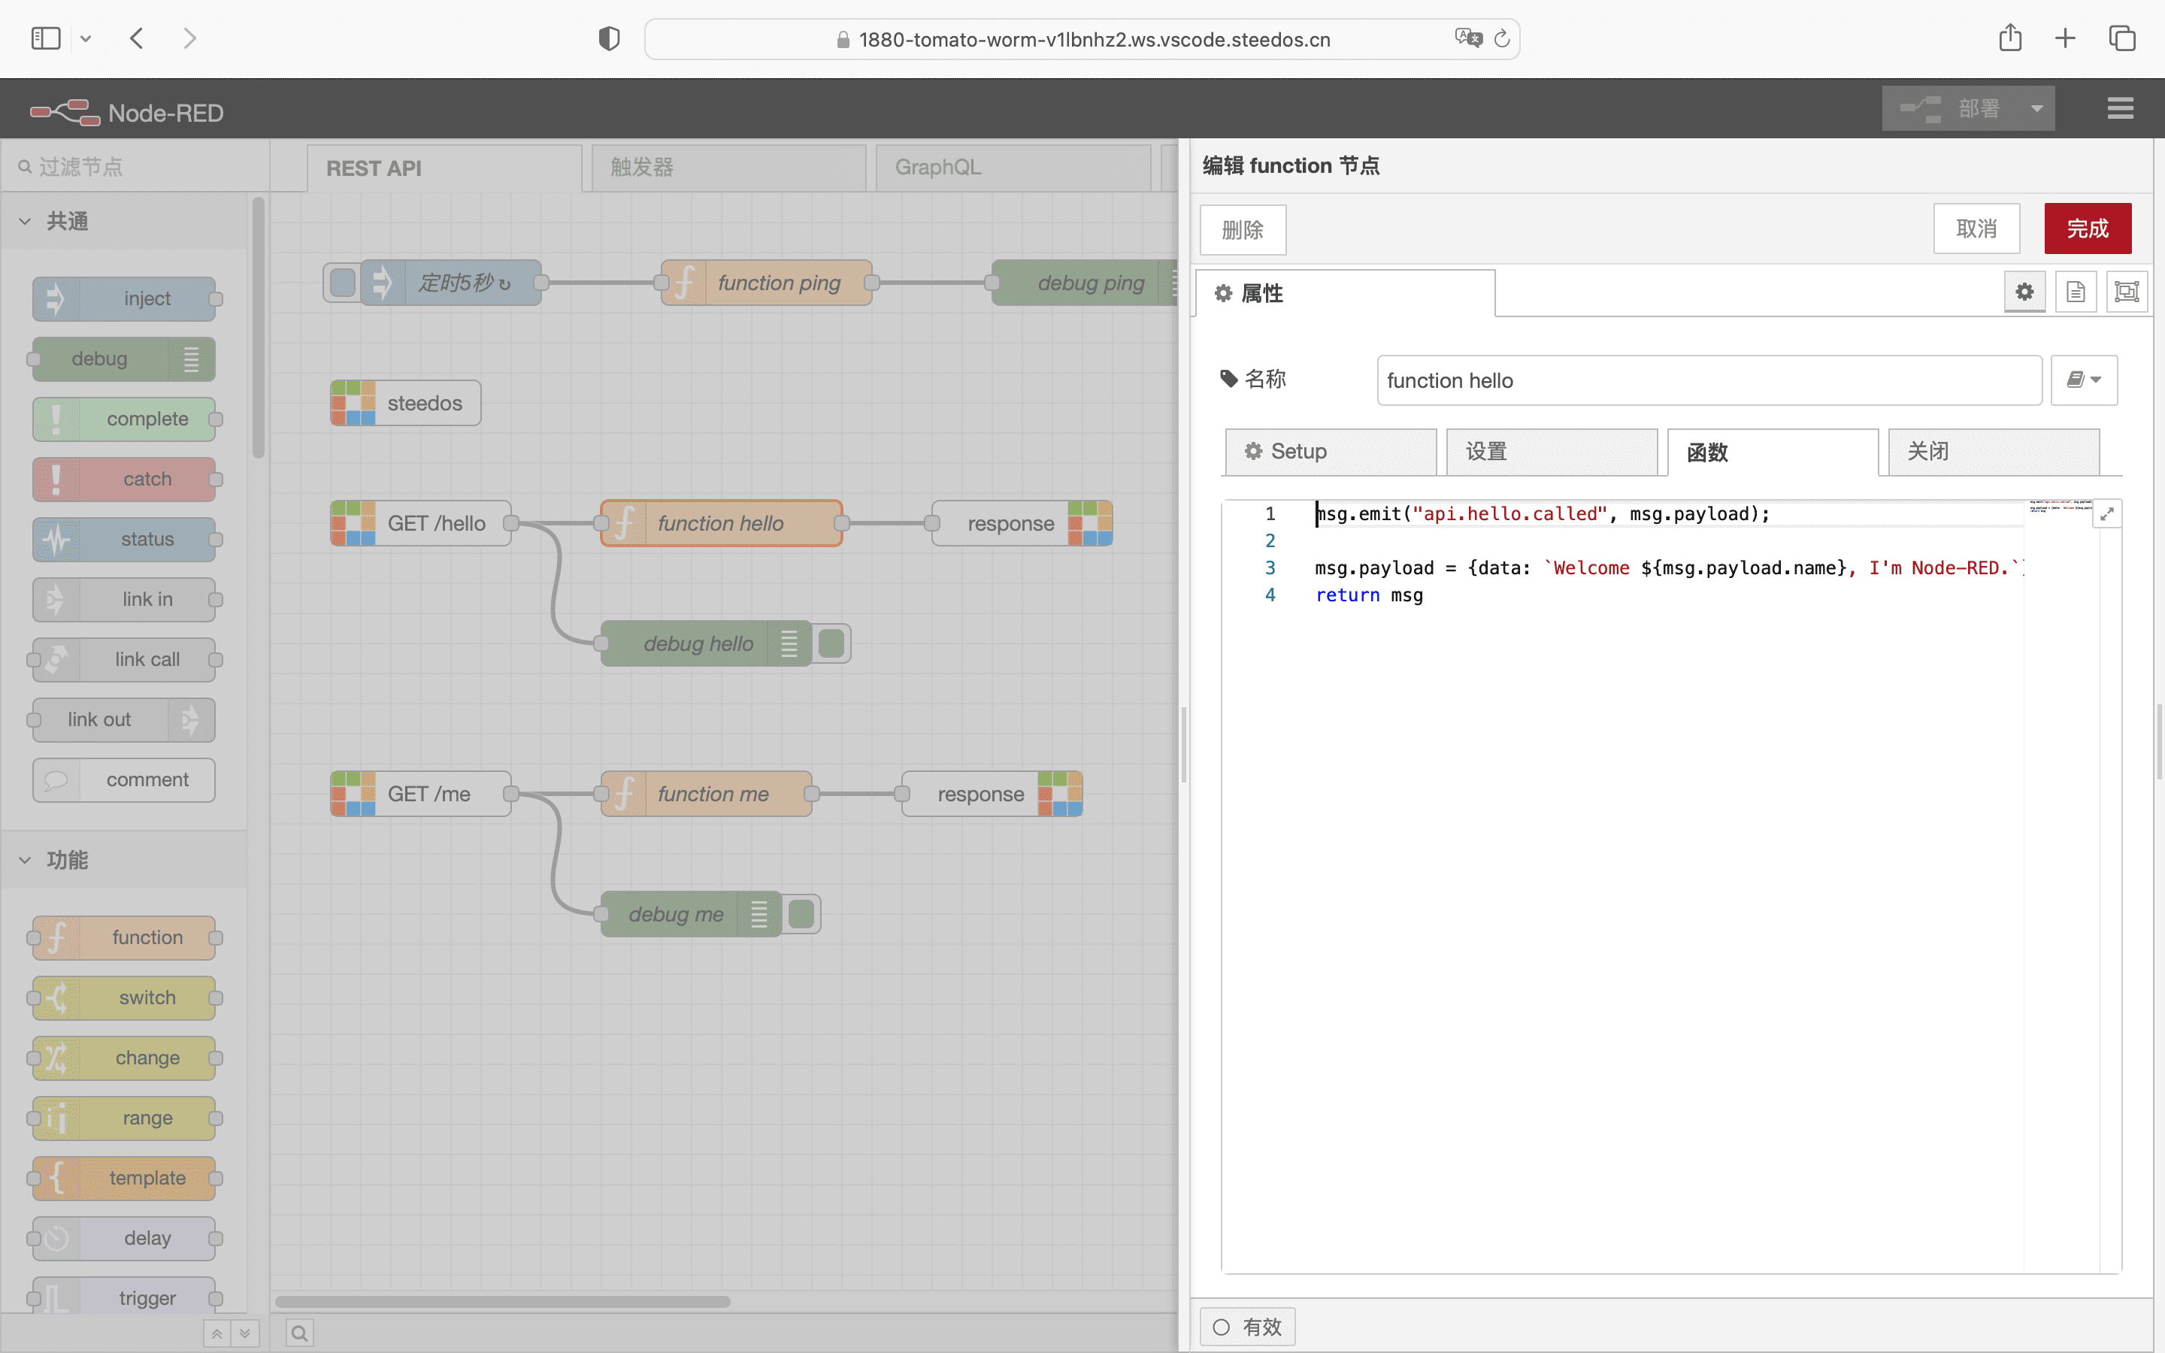Open a new Safari tab
Image resolution: width=2165 pixels, height=1353 pixels.
click(x=2065, y=38)
